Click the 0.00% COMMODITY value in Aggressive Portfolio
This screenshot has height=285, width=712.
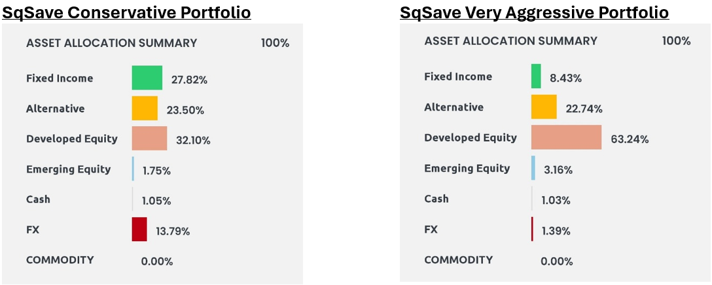click(557, 261)
